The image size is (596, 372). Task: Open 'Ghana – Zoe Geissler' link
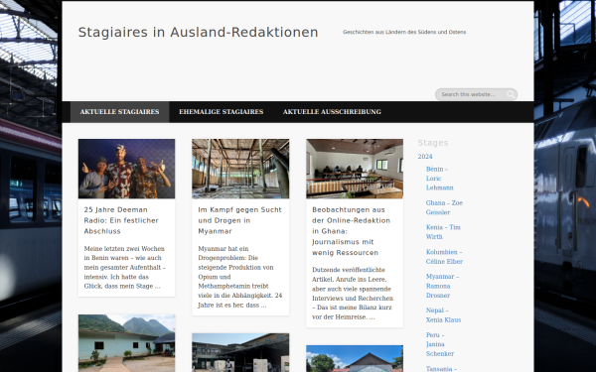444,207
